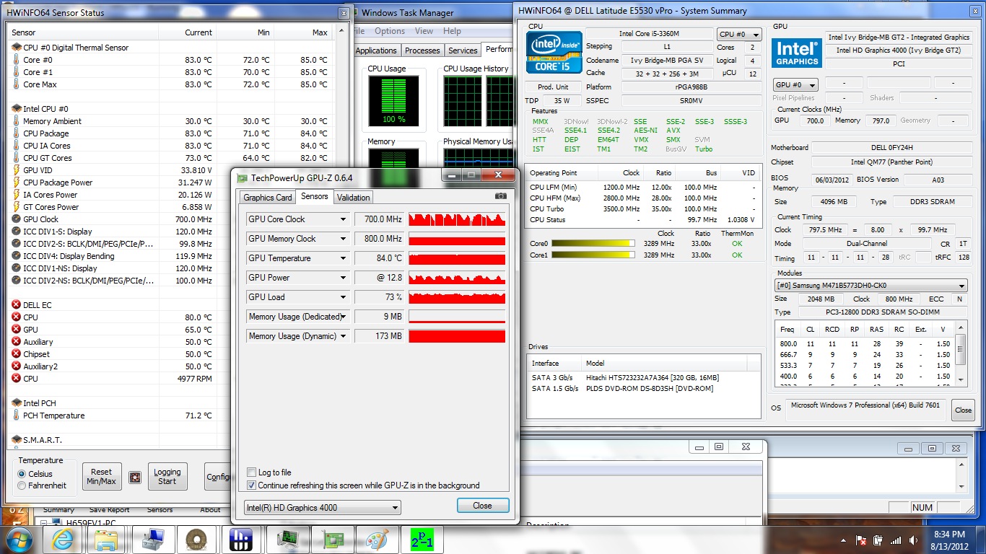Image resolution: width=986 pixels, height=554 pixels.
Task: Open the Memory Usage (Dedicated) dropdown
Action: point(344,317)
